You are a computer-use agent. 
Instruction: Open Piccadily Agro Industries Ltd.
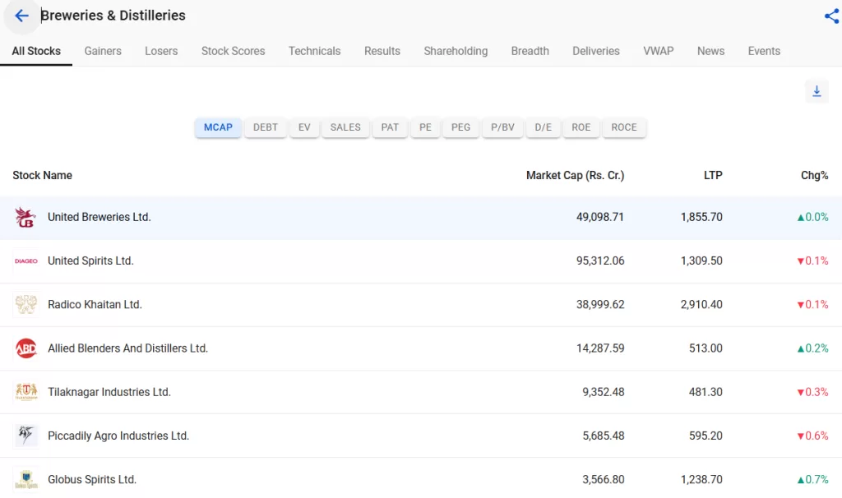pyautogui.click(x=118, y=436)
